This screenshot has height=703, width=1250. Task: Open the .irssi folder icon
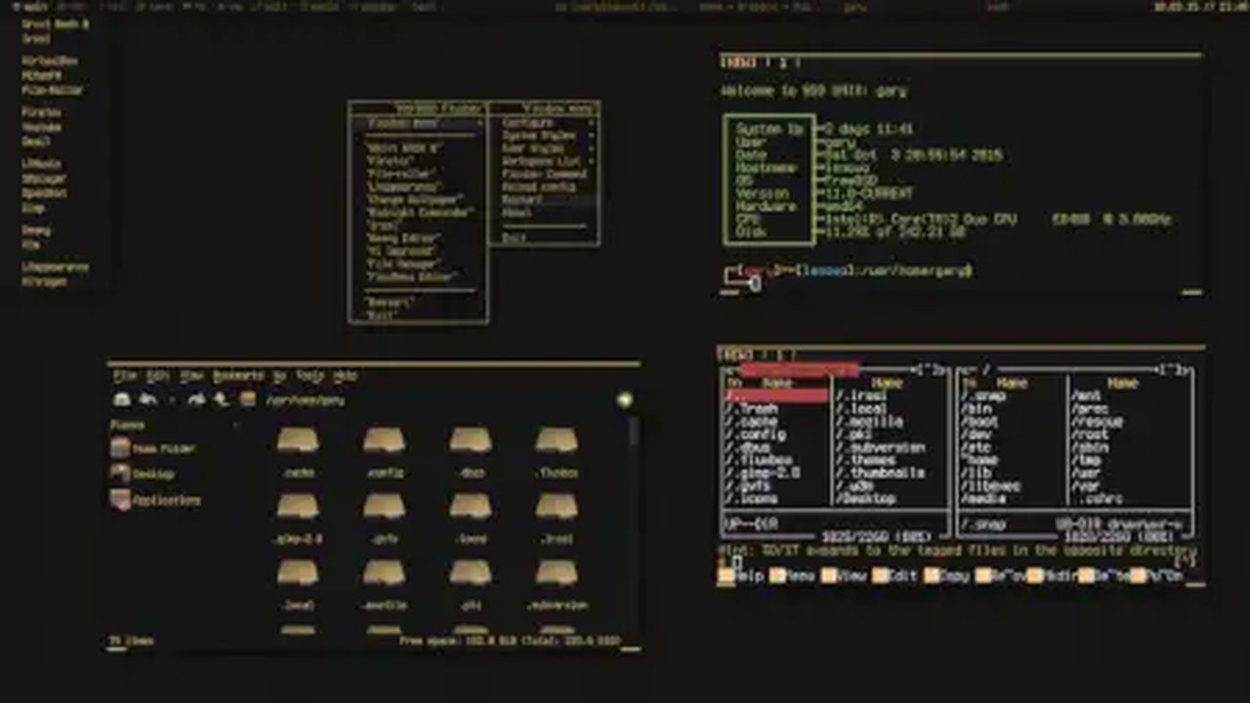pyautogui.click(x=557, y=506)
